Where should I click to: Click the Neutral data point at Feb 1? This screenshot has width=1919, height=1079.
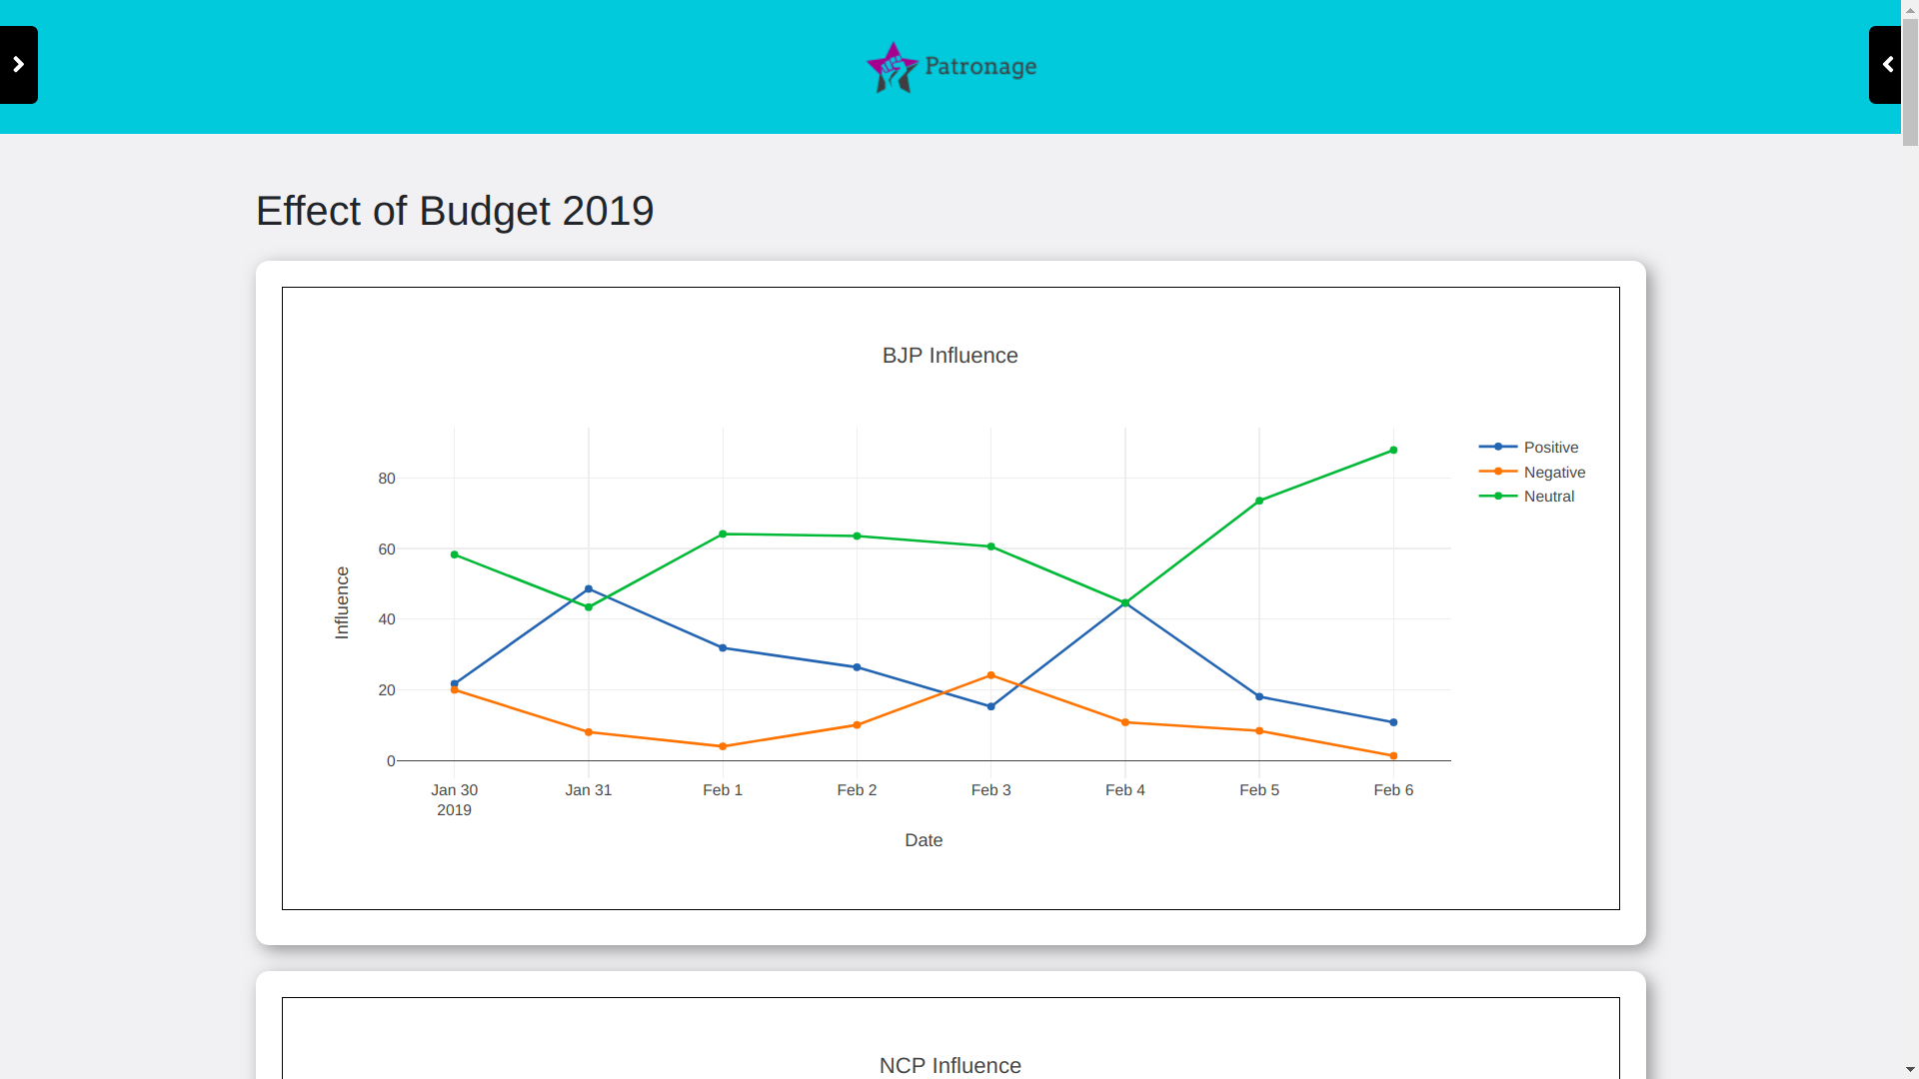723,535
